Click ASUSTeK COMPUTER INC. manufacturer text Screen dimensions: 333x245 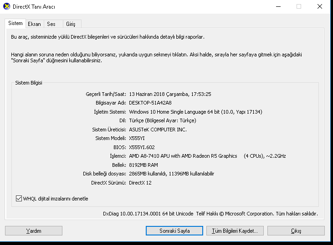pos(158,130)
